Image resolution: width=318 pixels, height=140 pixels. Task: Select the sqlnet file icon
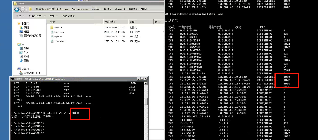(x=52, y=36)
